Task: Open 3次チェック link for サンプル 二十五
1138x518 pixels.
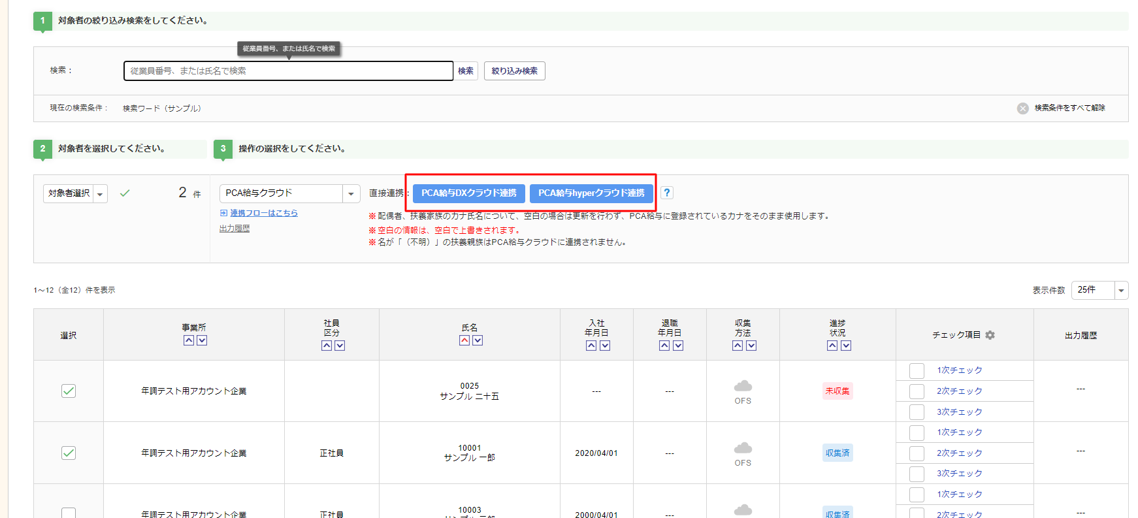Action: pos(960,412)
